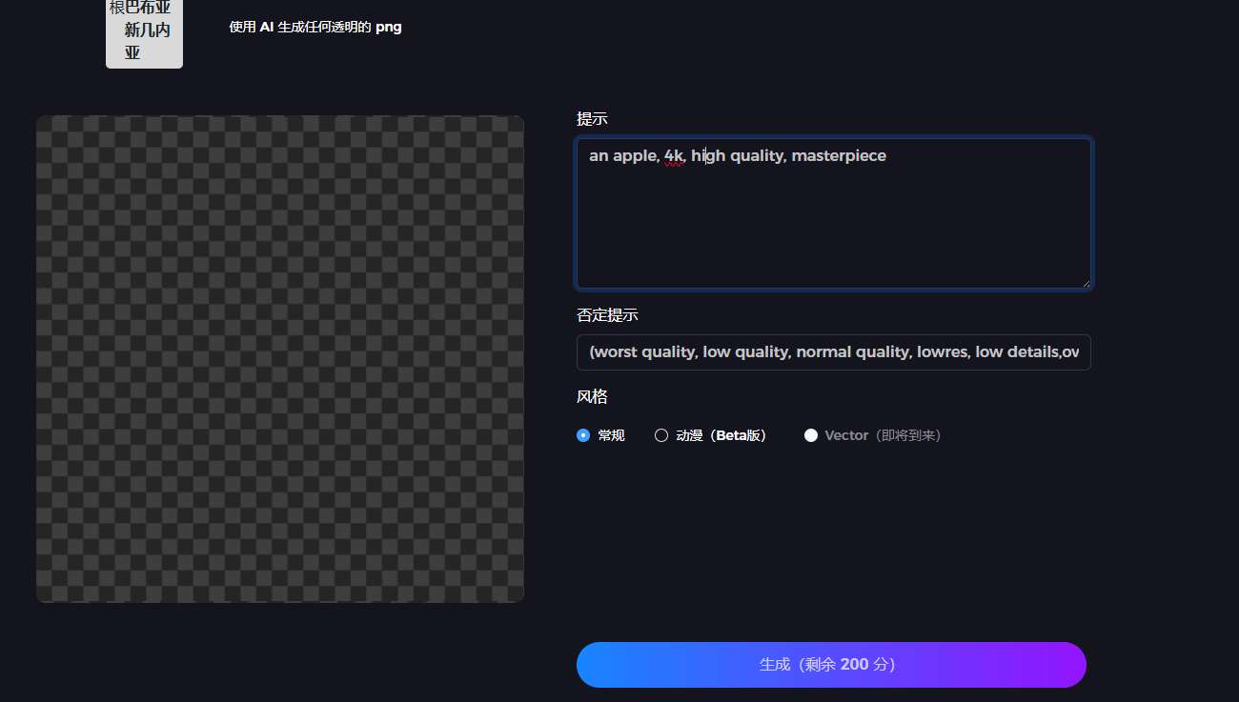Select the 常规 style radio button
1239x702 pixels.
point(583,435)
